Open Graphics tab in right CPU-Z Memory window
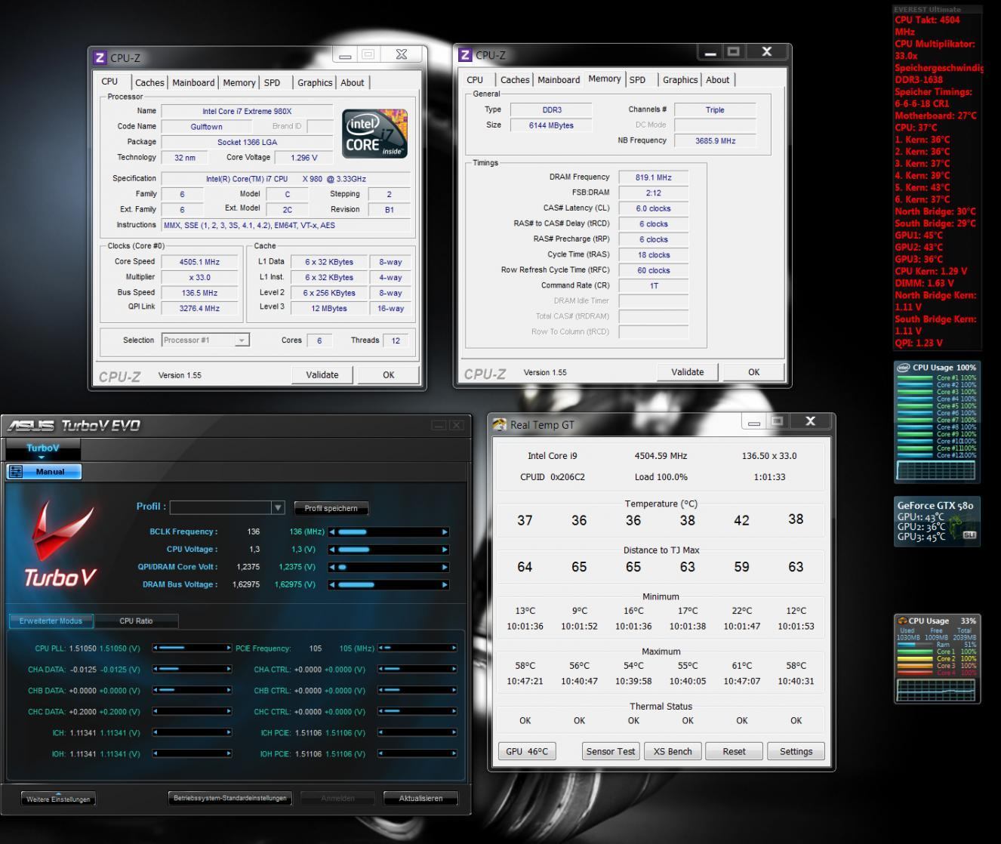This screenshot has width=1001, height=844. (680, 79)
